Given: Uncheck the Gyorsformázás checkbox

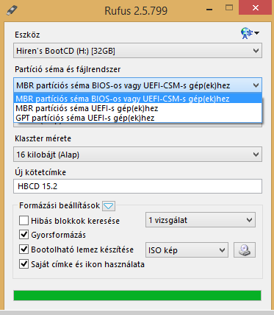Looking at the screenshot, I should (x=24, y=235).
